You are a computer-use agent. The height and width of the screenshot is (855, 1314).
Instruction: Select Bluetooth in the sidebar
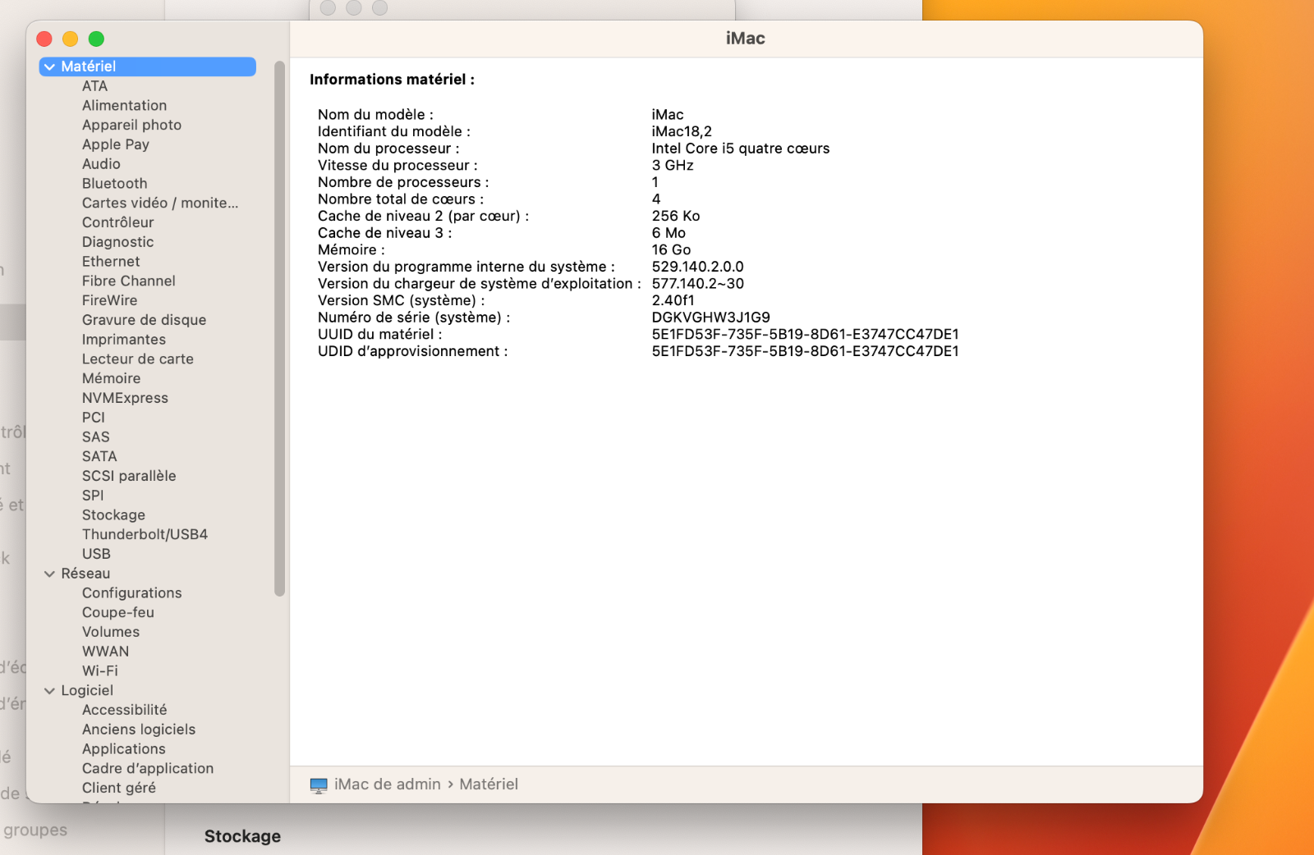click(x=115, y=184)
